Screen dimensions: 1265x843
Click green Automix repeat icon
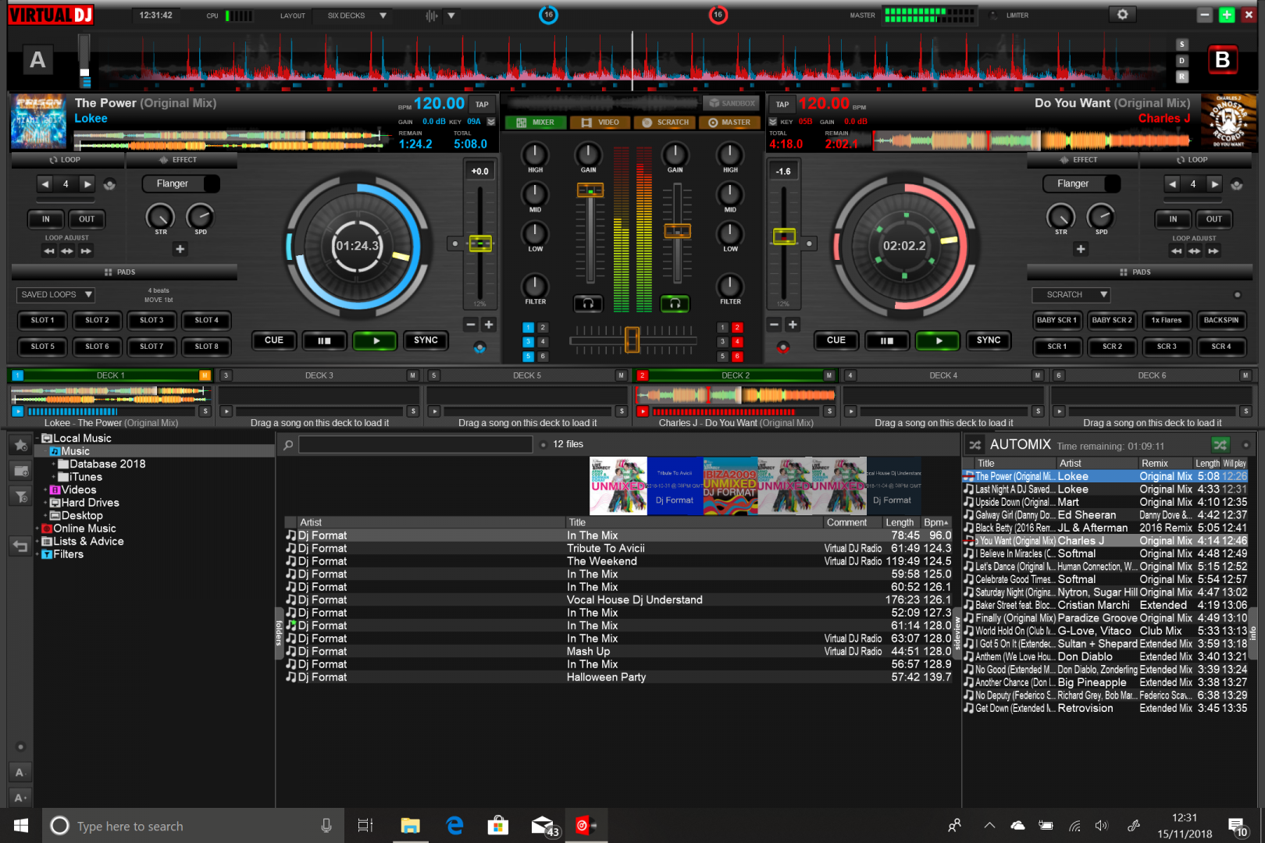coord(1220,445)
